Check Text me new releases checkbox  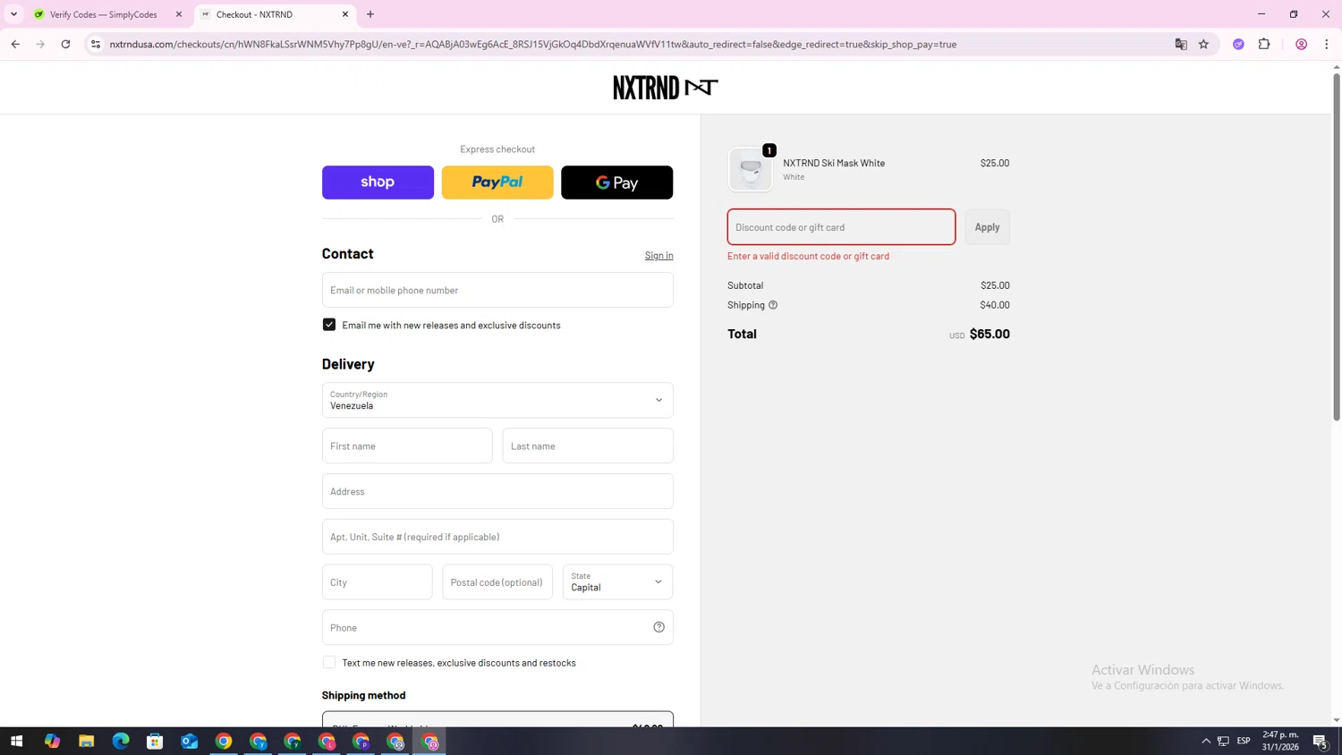click(329, 662)
